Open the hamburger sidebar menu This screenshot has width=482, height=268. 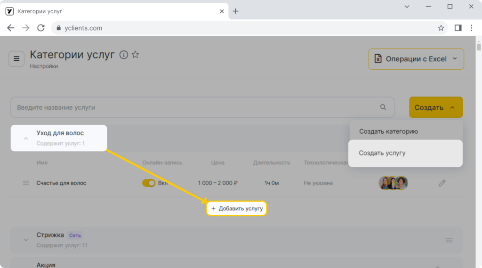click(16, 59)
